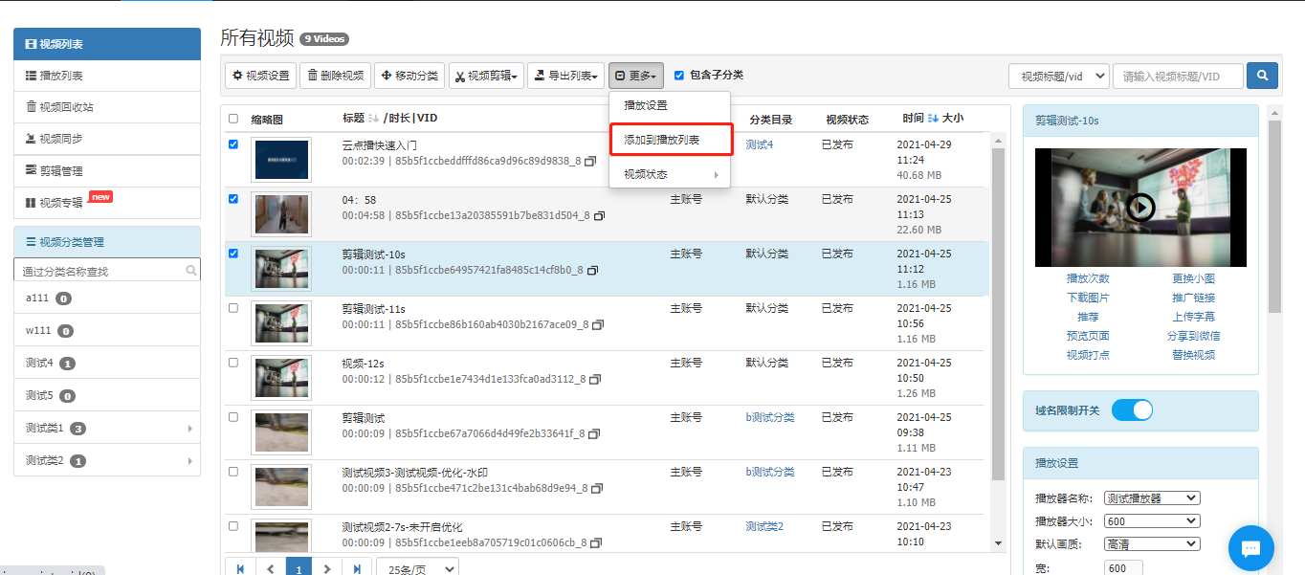
Task: Go to next page arrow
Action: (x=327, y=568)
